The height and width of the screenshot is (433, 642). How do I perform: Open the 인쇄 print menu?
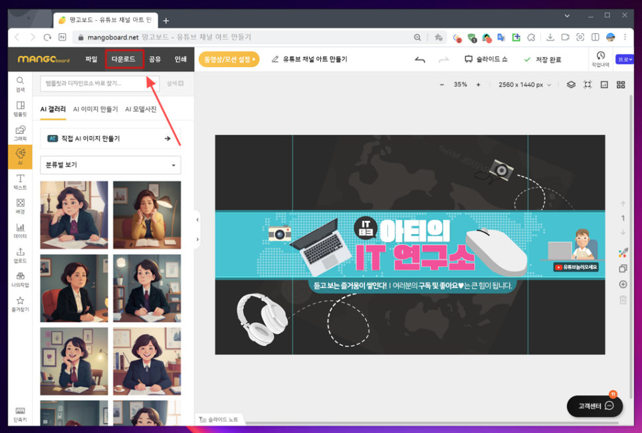tap(180, 59)
